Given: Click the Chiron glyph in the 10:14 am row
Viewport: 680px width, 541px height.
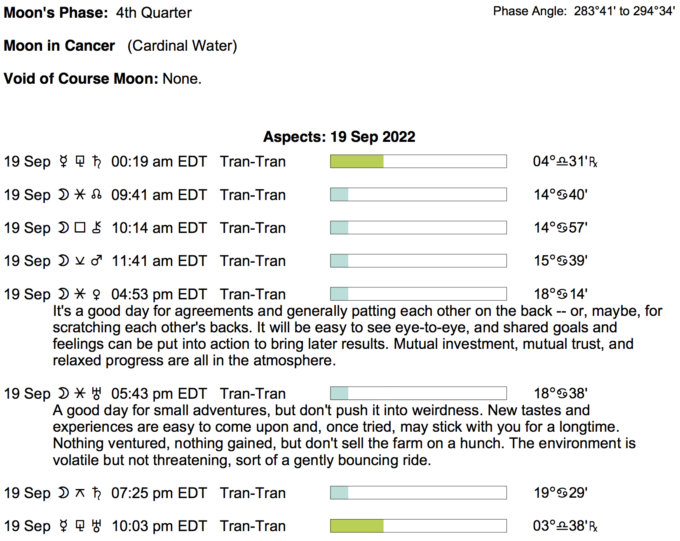Looking at the screenshot, I should [97, 228].
